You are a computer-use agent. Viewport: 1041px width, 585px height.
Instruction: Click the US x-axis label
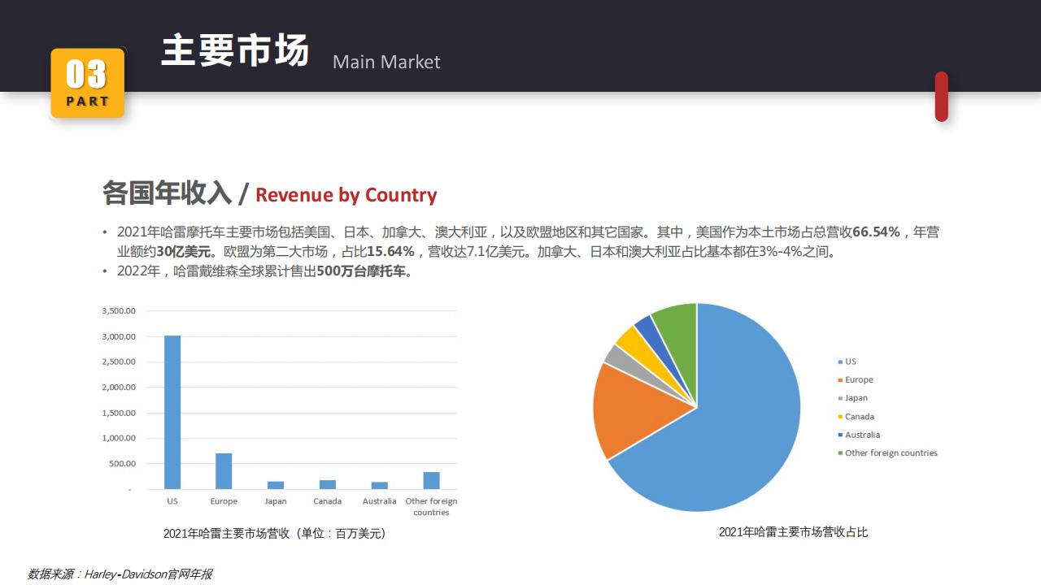172,501
